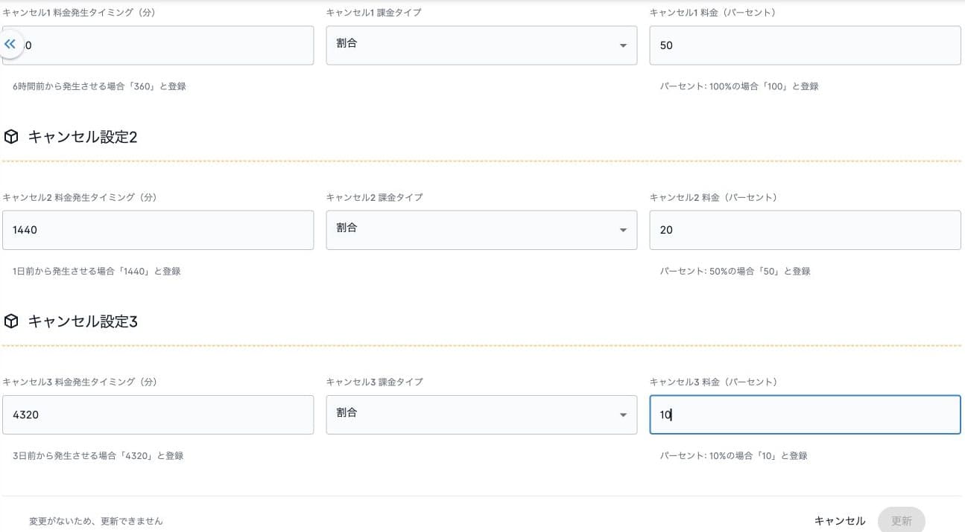Click label キャンセル2 料金（パーセント）
Image resolution: width=965 pixels, height=532 pixels.
(x=714, y=197)
